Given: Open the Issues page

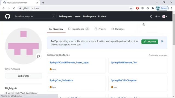Looking at the screenshot, I should point(77,16).
